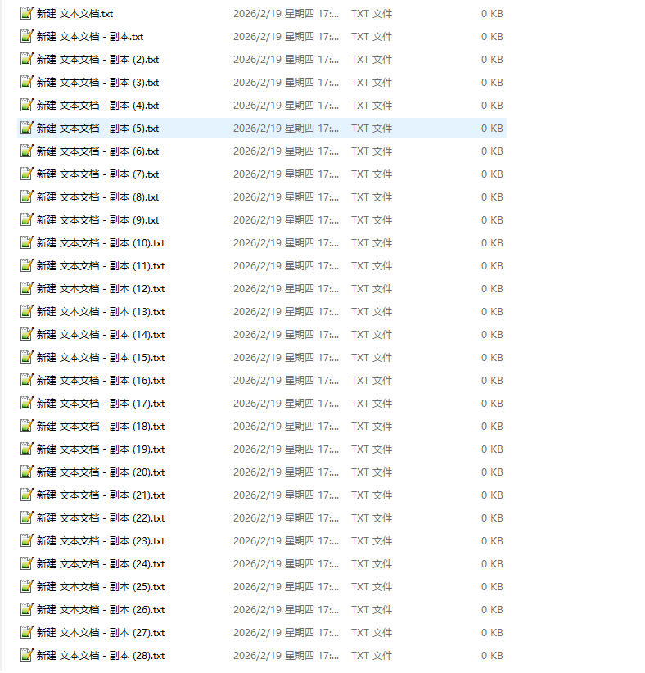Viewport: 645px width, 673px height.
Task: Click icon of 新建 文本文档.txt
Action: [x=27, y=13]
